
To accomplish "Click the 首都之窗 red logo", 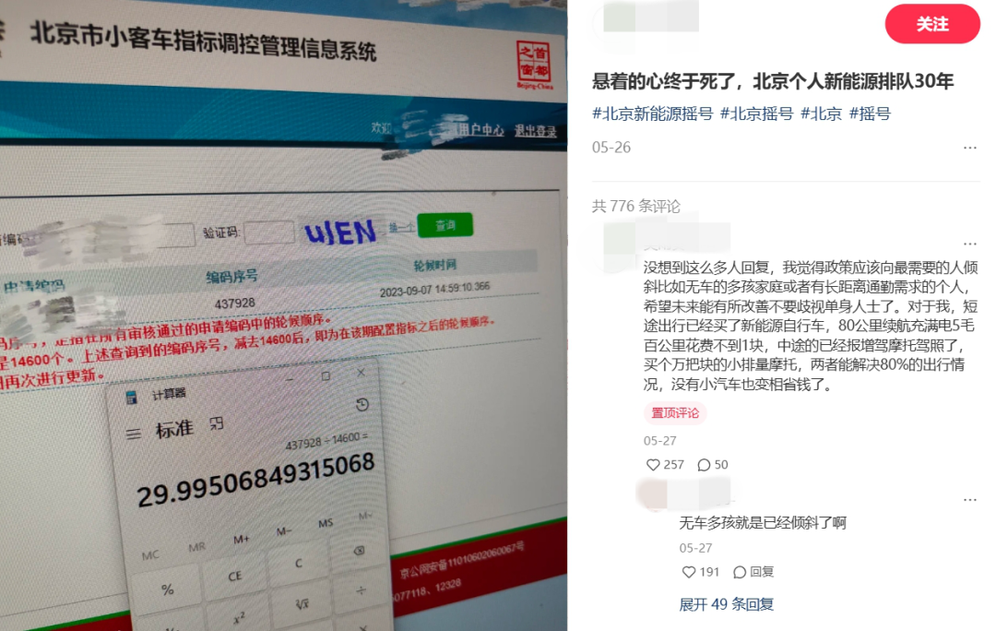I will click(534, 65).
